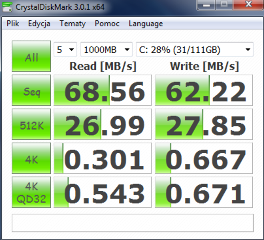The height and width of the screenshot is (240, 264).
Task: Click the 4K read result 0.301
Action: 102,158
